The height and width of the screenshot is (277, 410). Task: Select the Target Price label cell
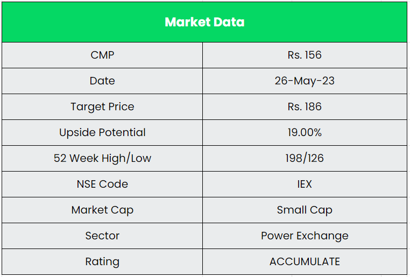pos(102,106)
